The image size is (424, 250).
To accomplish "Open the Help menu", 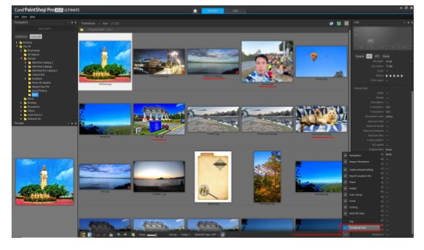I will pyautogui.click(x=32, y=17).
